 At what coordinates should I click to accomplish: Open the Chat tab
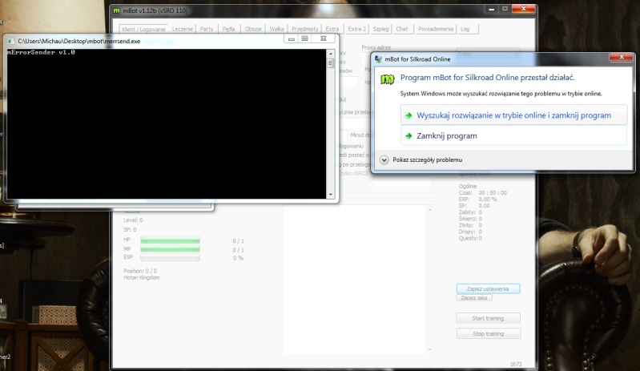coord(401,29)
